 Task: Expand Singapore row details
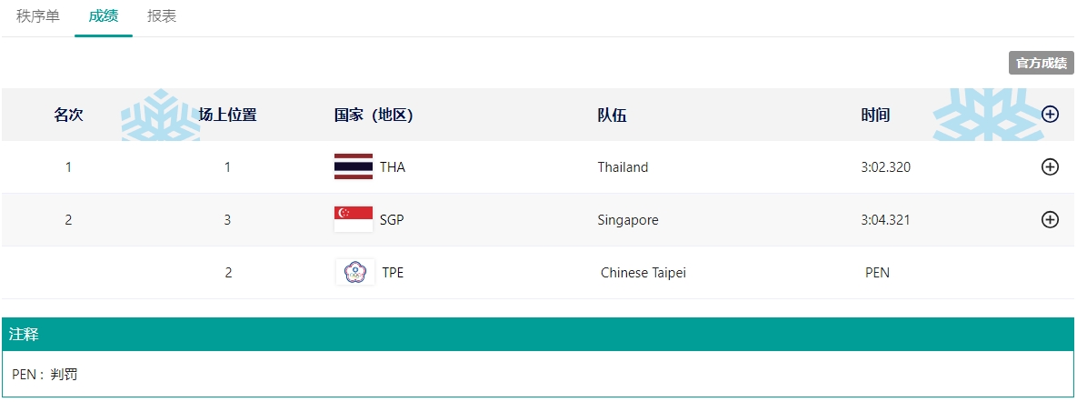point(1050,220)
